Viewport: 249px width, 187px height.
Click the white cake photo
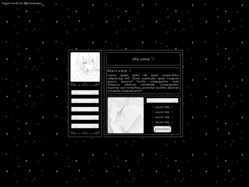pos(125,115)
